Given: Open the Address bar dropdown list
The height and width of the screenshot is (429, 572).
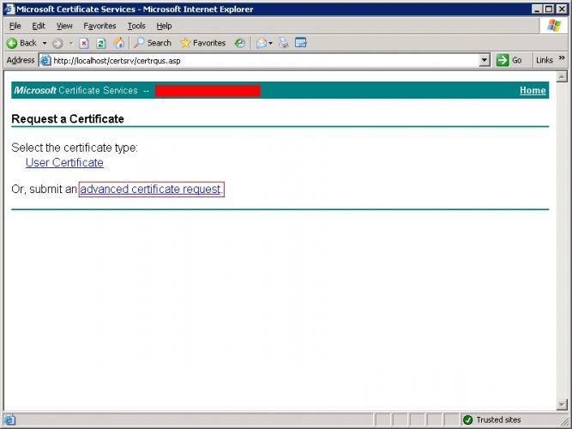Looking at the screenshot, I should tap(484, 60).
